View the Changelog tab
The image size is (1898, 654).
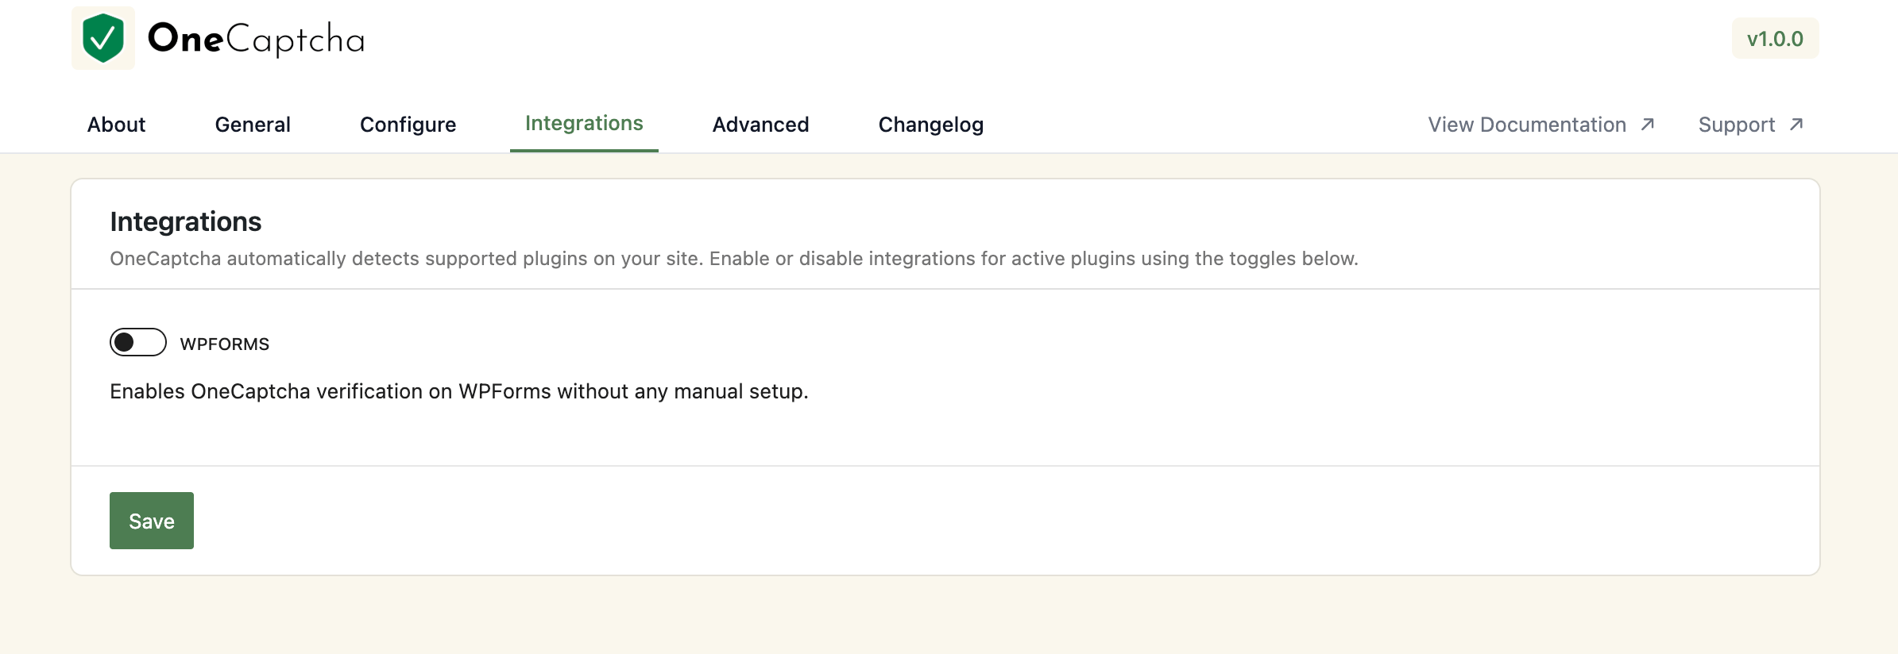click(931, 125)
